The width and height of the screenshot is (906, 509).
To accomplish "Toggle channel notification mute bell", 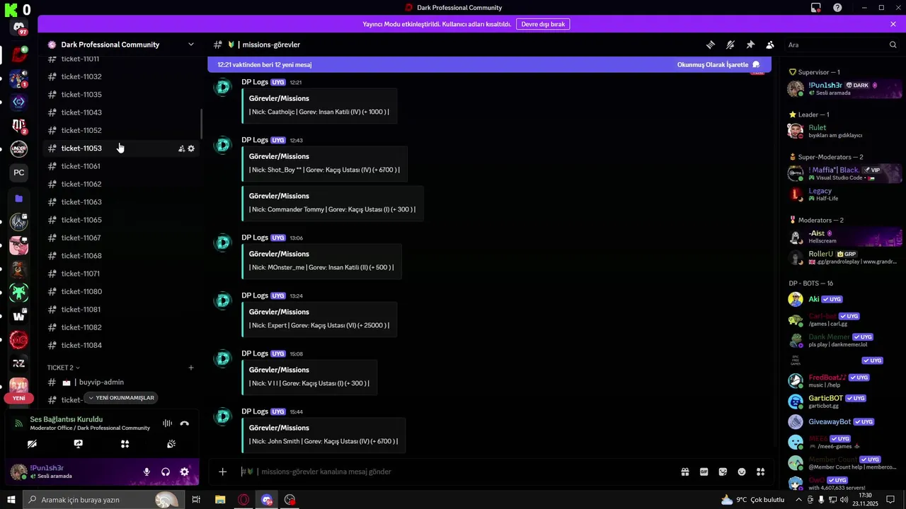I will coord(730,45).
